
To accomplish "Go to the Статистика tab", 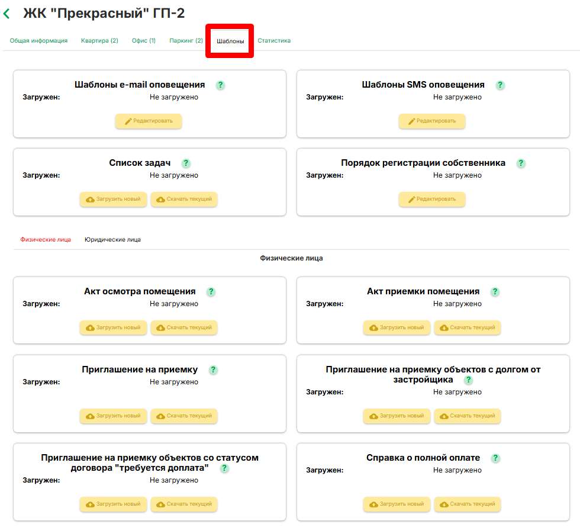I will pos(274,41).
